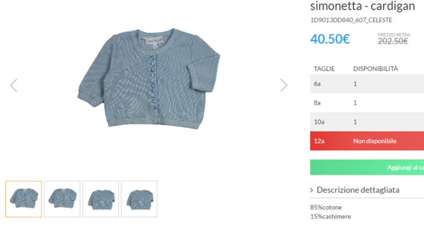Choose size 8a row
The width and height of the screenshot is (424, 235).
(367, 103)
